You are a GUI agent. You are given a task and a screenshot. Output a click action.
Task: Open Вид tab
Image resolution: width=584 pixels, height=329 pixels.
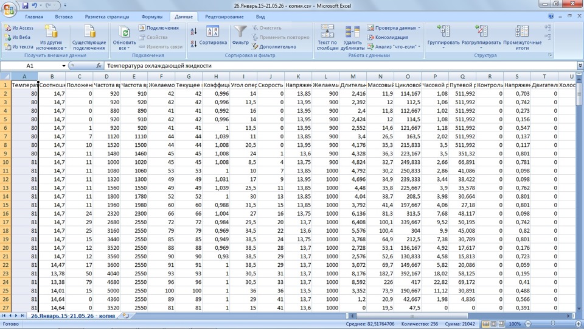[x=260, y=17]
